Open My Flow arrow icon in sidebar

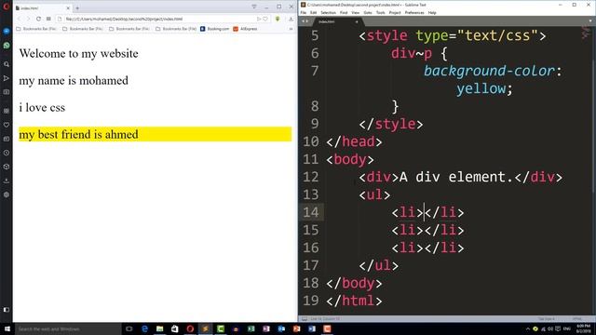coord(7,78)
